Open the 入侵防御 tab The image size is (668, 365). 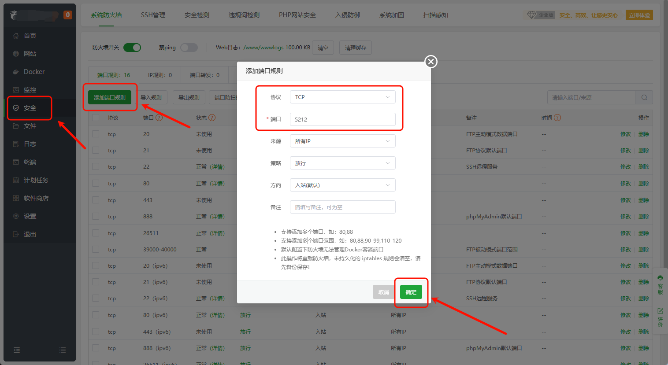click(x=347, y=15)
